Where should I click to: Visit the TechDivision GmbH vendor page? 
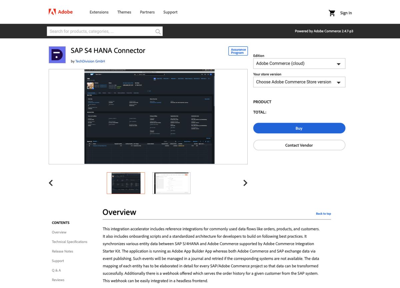[x=90, y=61]
